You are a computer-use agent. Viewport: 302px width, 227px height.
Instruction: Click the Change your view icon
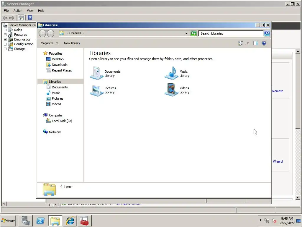pyautogui.click(x=241, y=43)
